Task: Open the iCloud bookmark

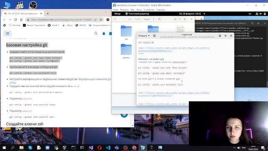Action: pyautogui.click(x=67, y=25)
